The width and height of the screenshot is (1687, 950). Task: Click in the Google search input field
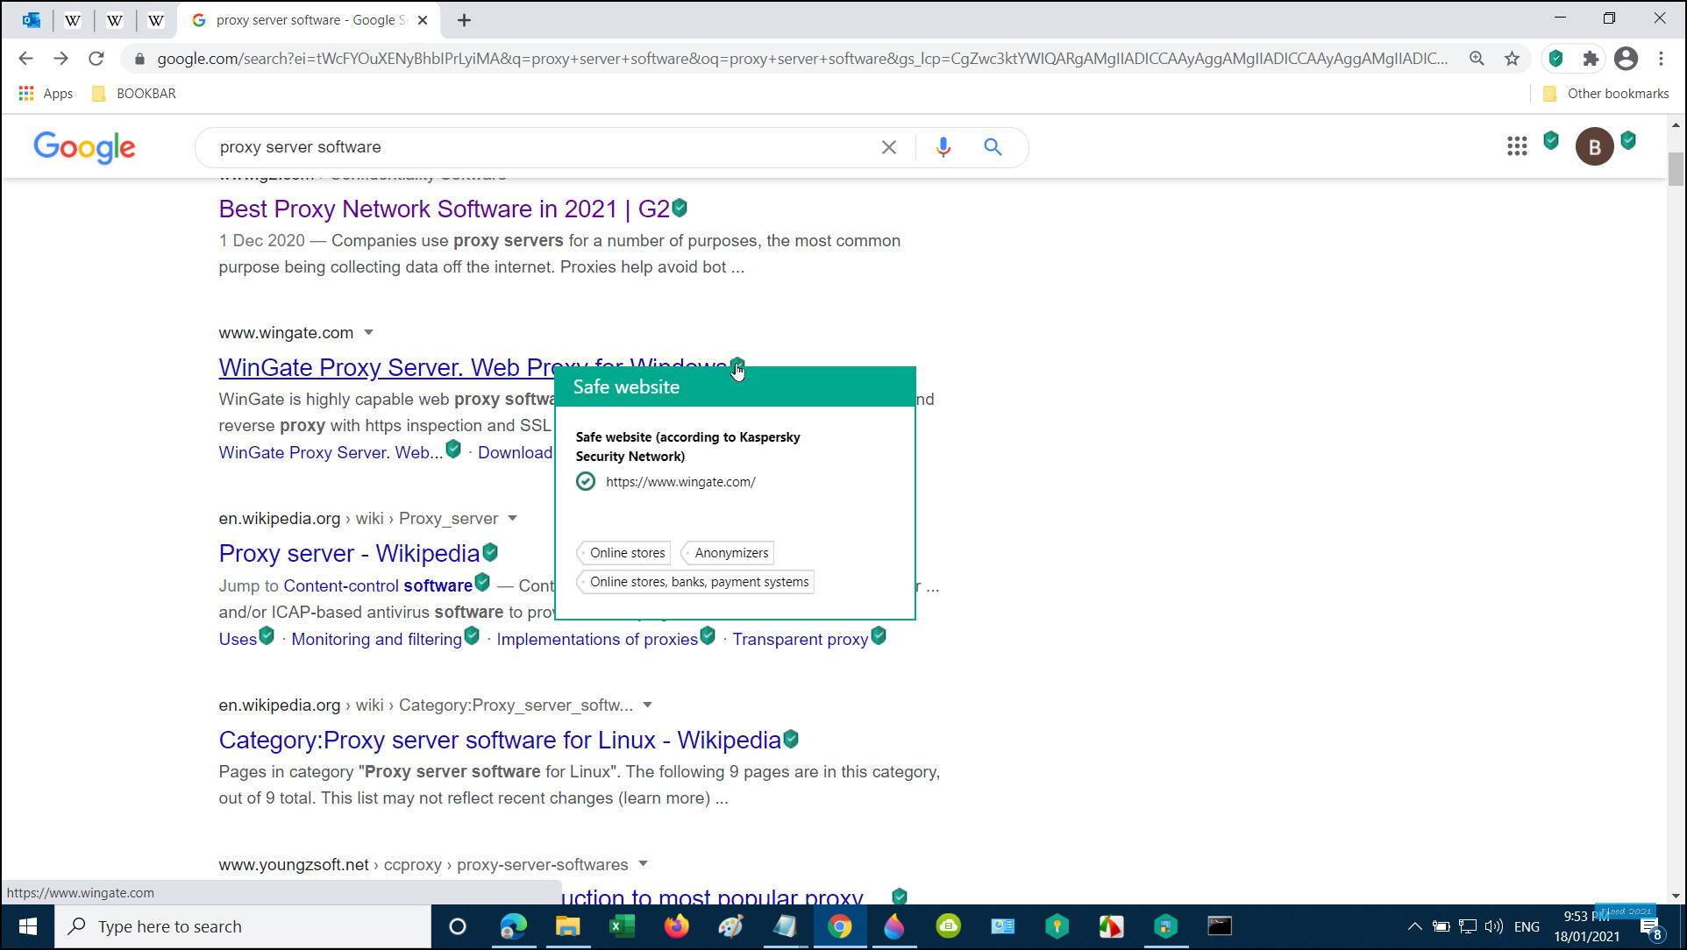point(526,147)
